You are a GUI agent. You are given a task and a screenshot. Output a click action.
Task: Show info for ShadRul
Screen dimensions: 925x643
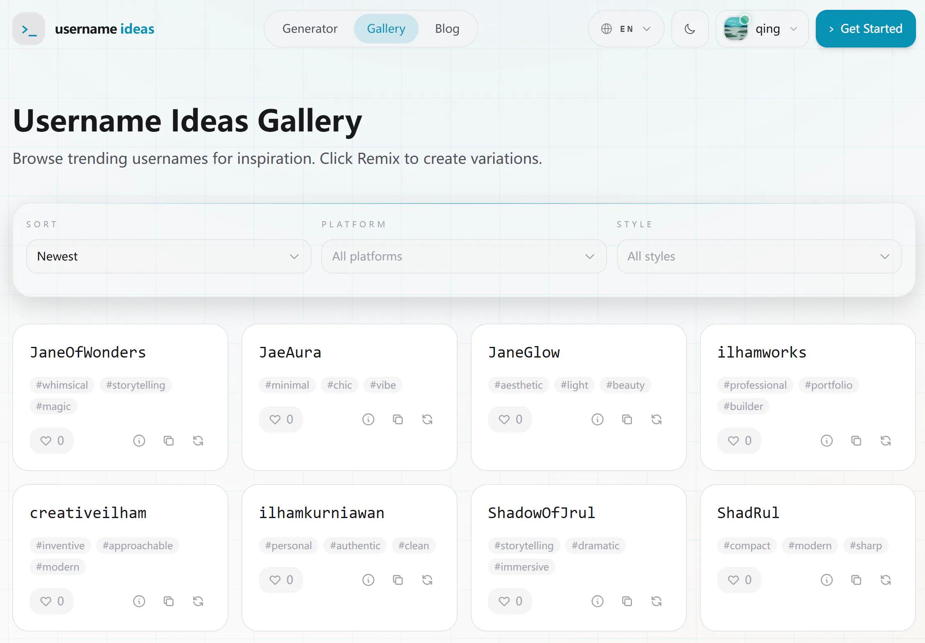[827, 580]
